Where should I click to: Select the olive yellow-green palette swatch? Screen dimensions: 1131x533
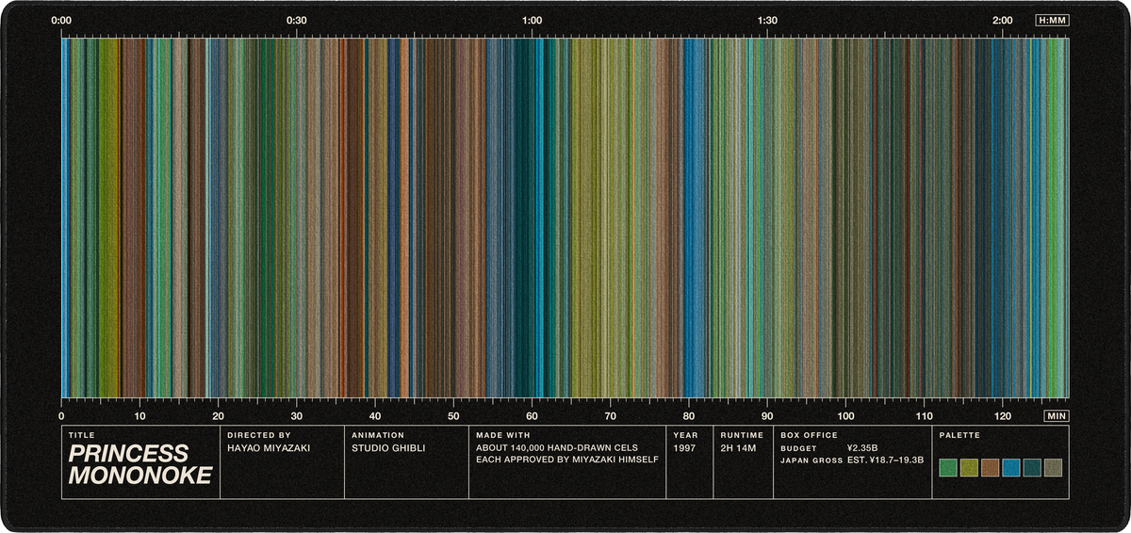coord(969,467)
